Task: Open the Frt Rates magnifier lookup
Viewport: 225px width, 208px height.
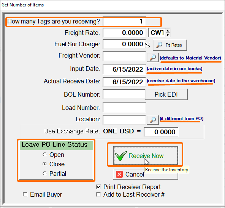Action: (170, 45)
